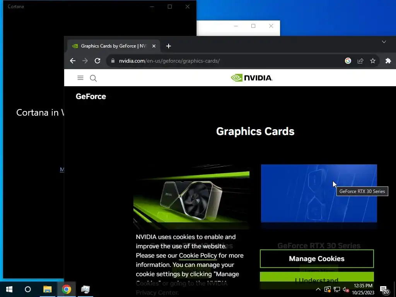The height and width of the screenshot is (297, 396).
Task: Open the monitor app icon on taskbar
Action: 85,289
